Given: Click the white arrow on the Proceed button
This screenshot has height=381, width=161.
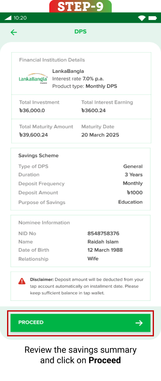Looking at the screenshot, I should tap(139, 323).
